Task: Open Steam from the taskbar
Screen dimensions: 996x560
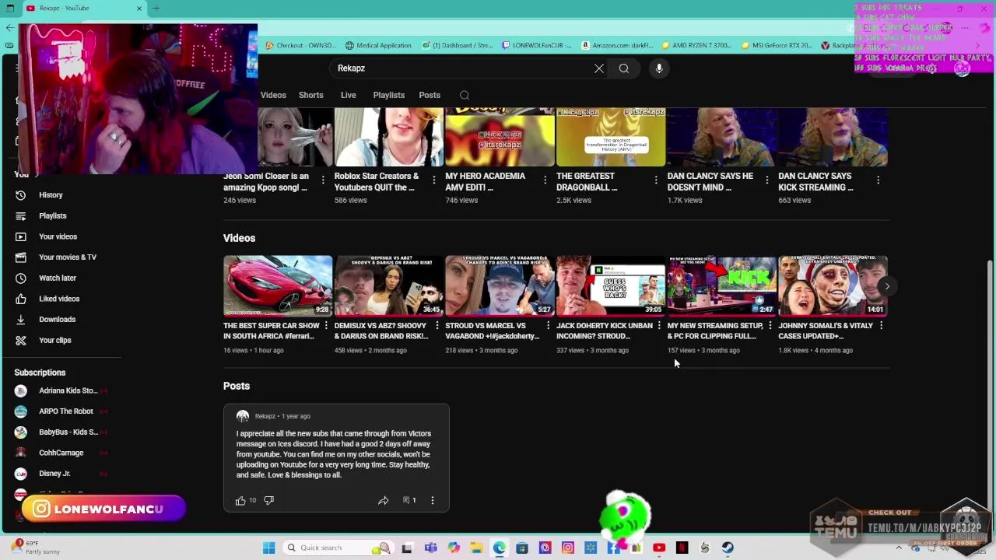Action: pyautogui.click(x=728, y=548)
